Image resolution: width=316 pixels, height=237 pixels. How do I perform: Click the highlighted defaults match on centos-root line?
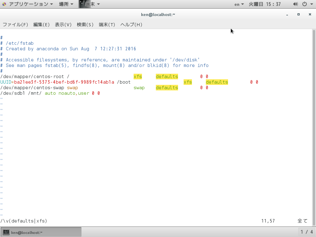tap(167, 76)
